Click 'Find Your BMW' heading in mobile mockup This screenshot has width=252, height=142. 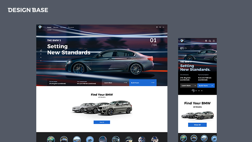pos(197,103)
